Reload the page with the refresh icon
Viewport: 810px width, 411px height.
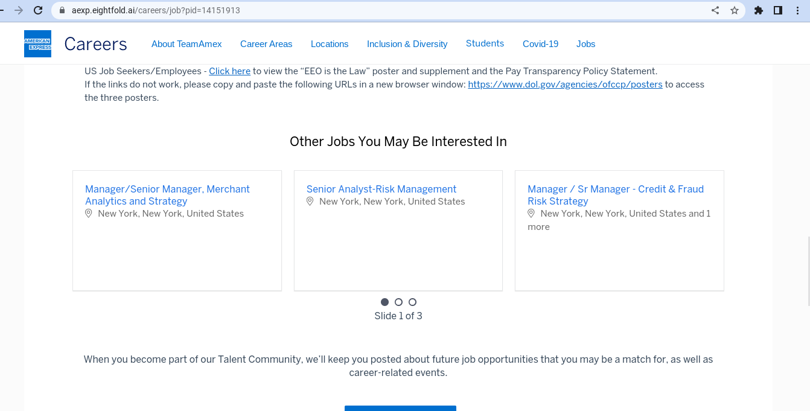coord(38,10)
